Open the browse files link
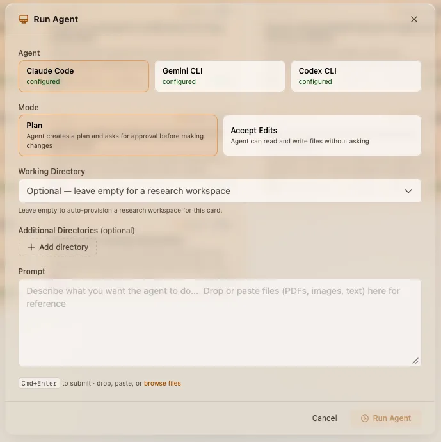441x442 pixels. [x=163, y=383]
